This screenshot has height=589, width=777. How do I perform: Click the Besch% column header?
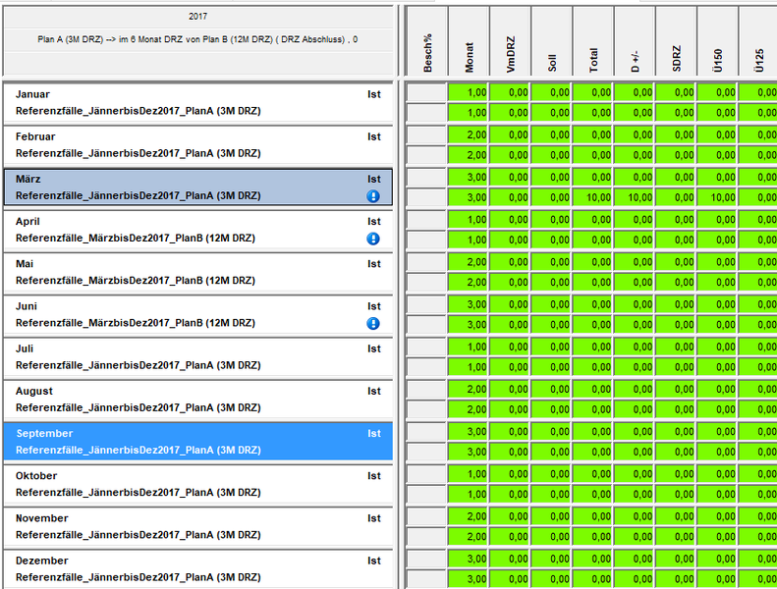[x=427, y=41]
